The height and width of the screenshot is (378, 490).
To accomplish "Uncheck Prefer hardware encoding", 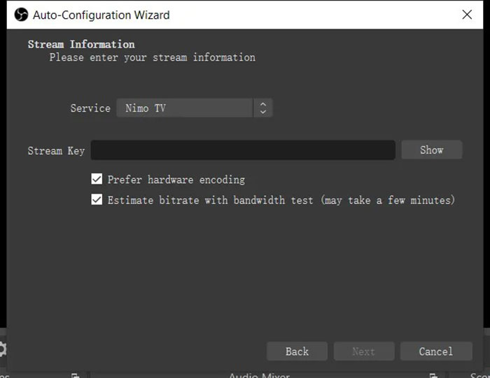I will click(x=97, y=180).
